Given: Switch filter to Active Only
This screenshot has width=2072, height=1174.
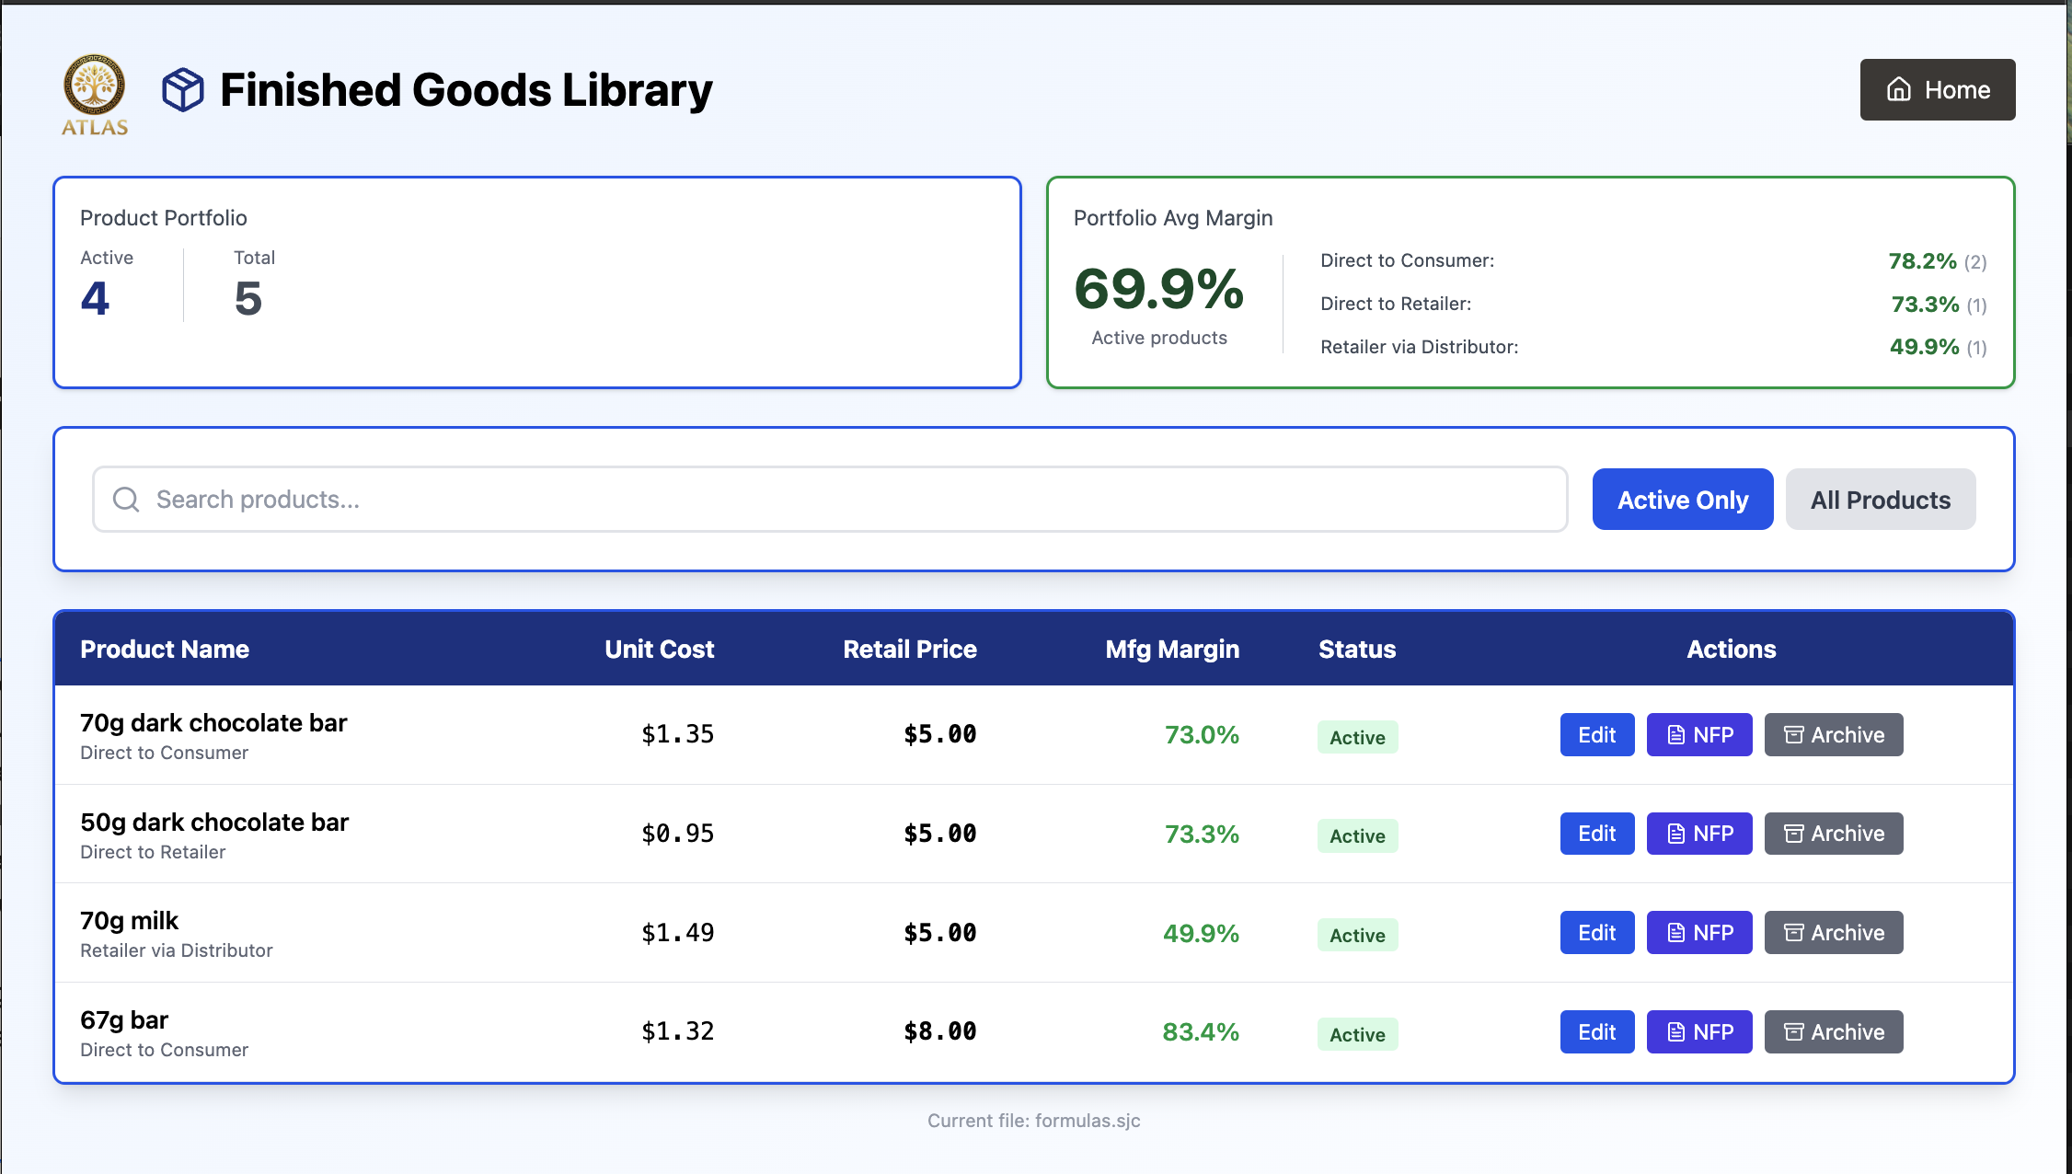Looking at the screenshot, I should coord(1682,500).
